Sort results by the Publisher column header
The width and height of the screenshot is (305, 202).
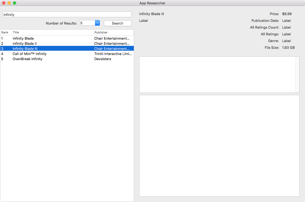coord(113,32)
